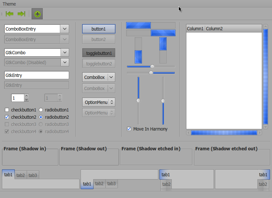Viewport: 272px width, 198px height.
Task: Select radiobutton1
Action: tap(41, 110)
